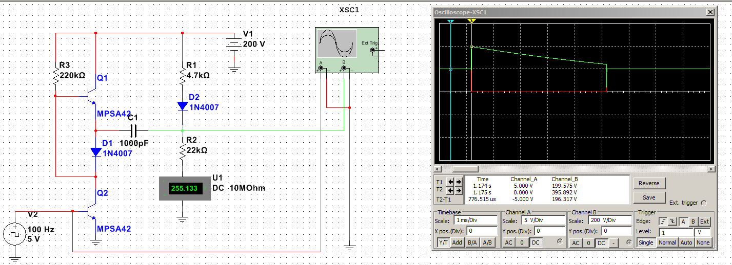Select capacitor C1 symbol
Image resolution: width=732 pixels, height=265 pixels.
click(x=132, y=130)
